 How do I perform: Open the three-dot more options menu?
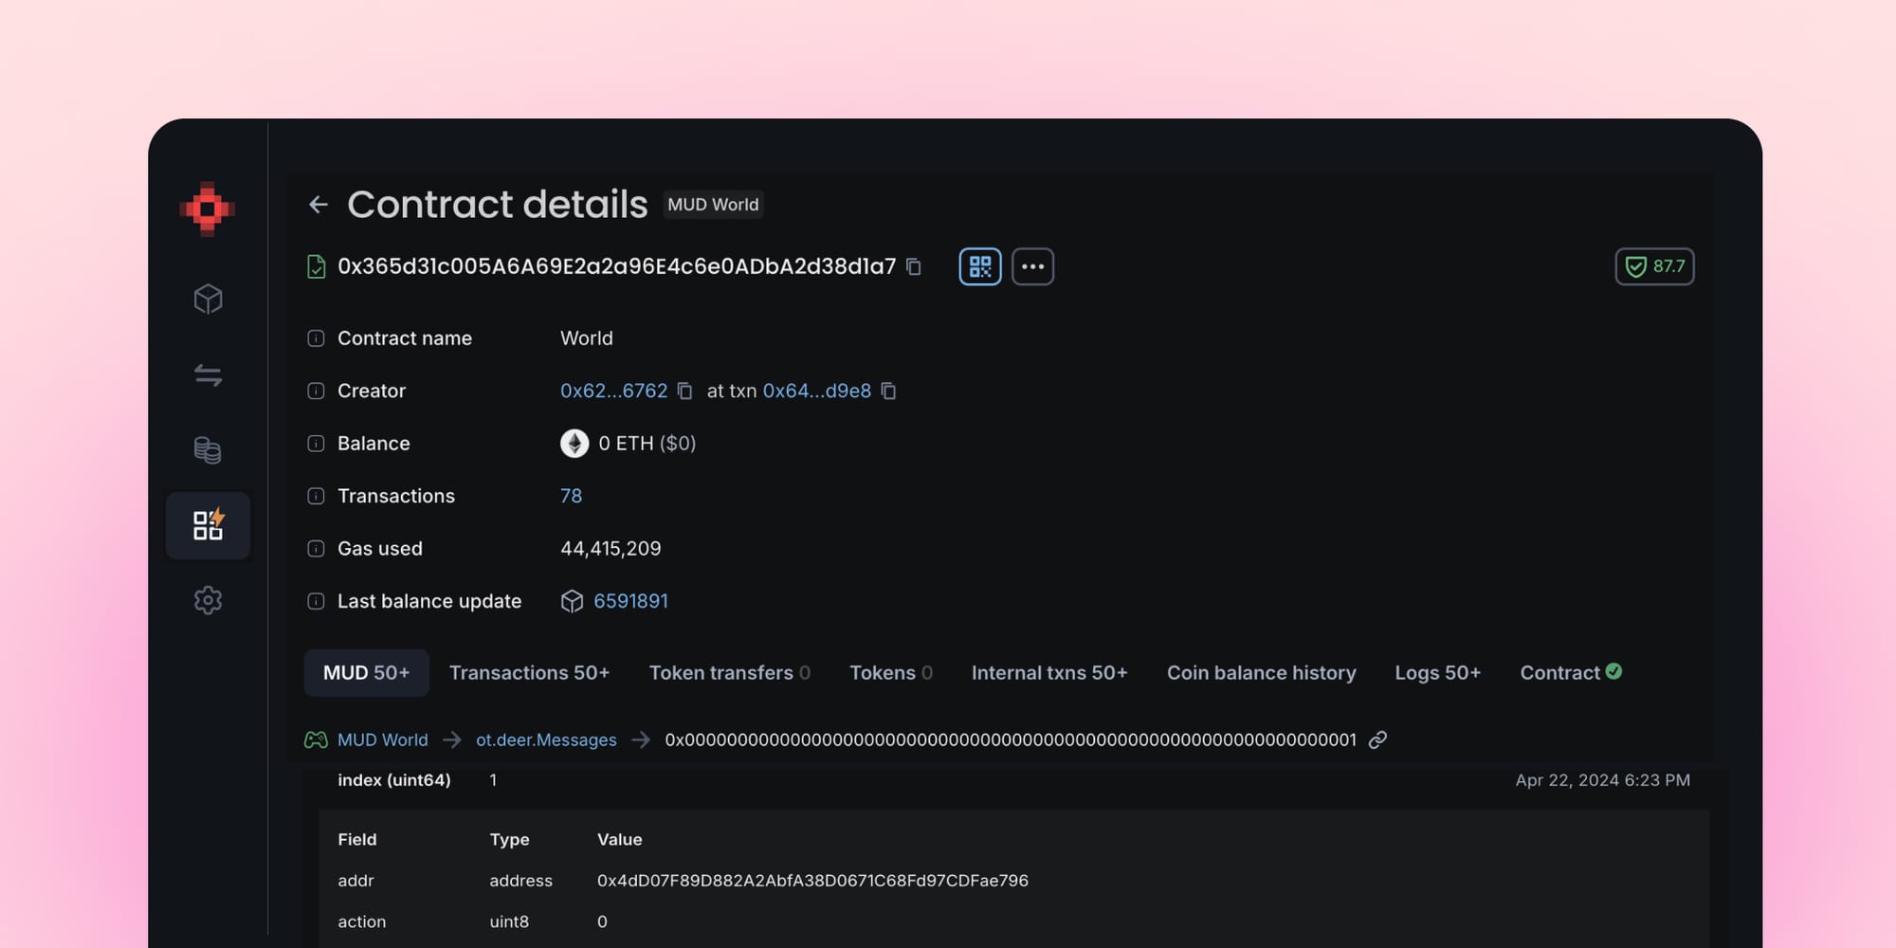click(1033, 266)
